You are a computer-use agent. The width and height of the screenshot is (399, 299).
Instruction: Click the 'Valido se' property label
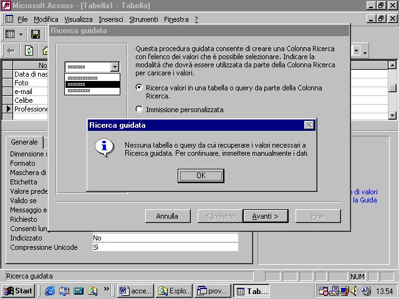point(23,201)
